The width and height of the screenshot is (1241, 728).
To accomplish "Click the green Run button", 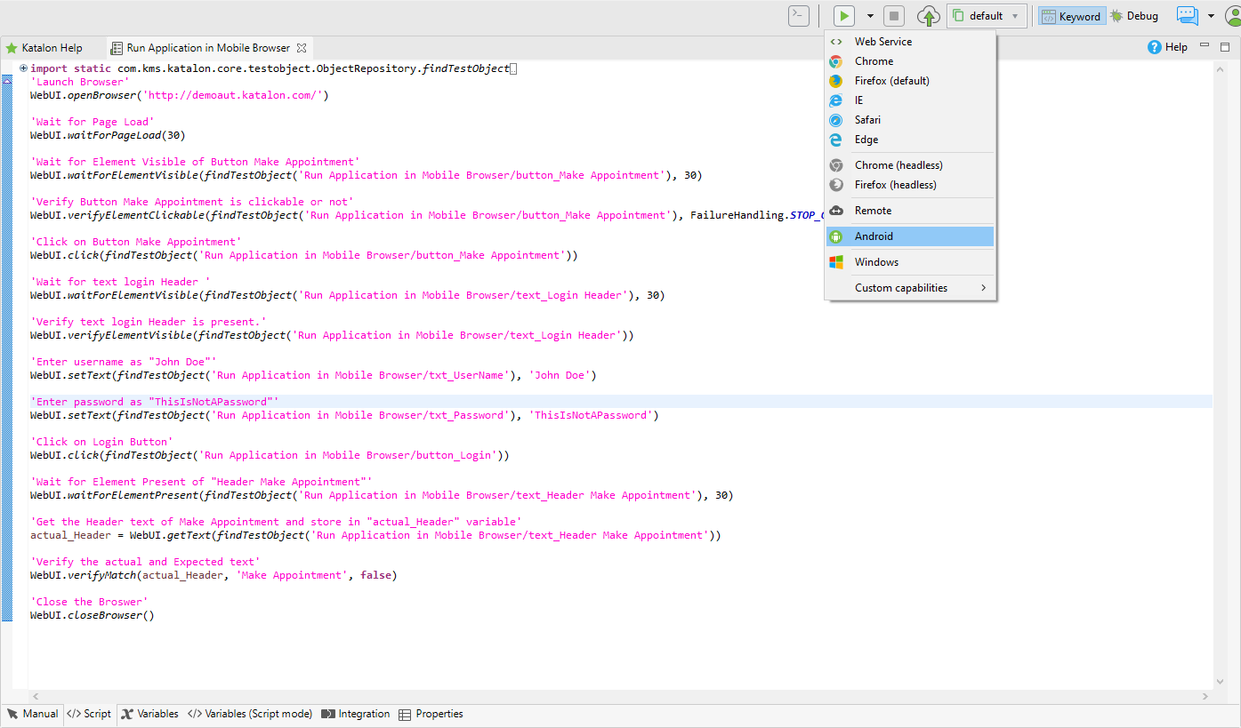I will tap(842, 15).
